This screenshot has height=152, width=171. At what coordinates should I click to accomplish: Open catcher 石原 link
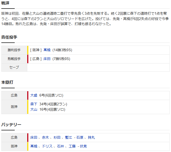(x=80, y=137)
